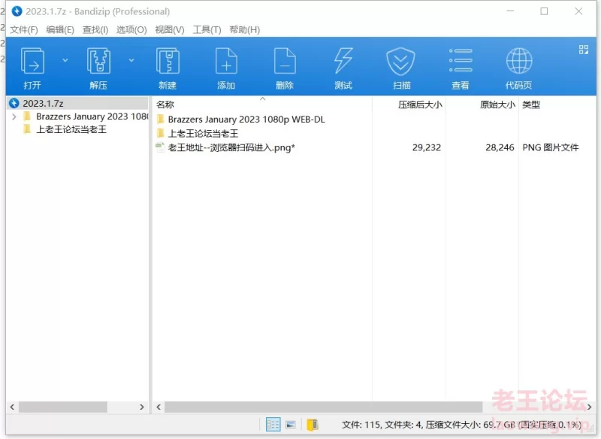Expand Brazzers January 2023 tree node
Screen dimensions: 601x439
coord(14,117)
